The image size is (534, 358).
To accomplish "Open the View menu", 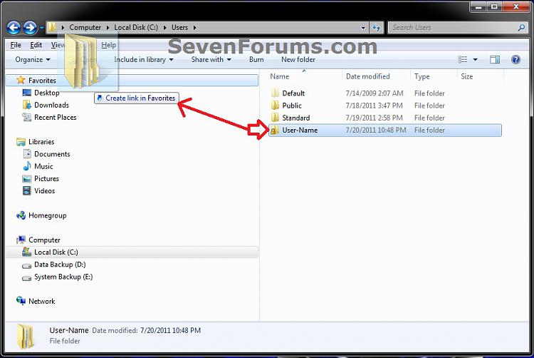I will point(58,45).
